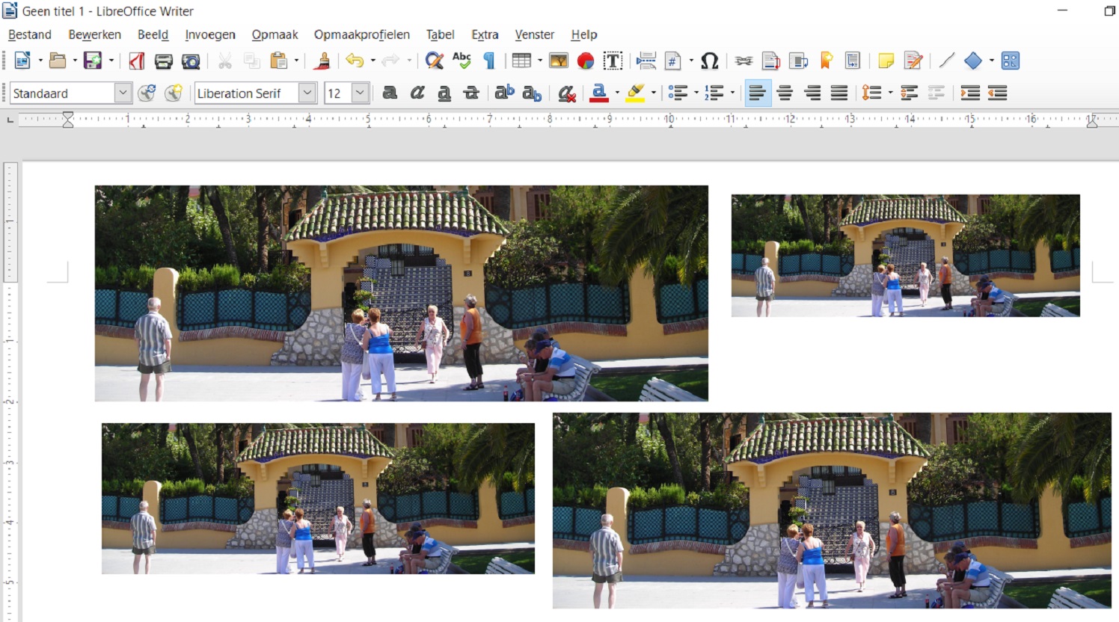1119x622 pixels.
Task: Insert a yellow comment note
Action: point(886,61)
